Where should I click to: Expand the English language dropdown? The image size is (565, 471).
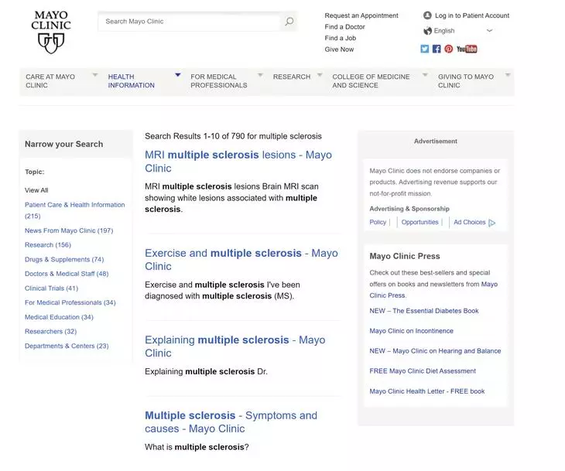click(x=489, y=31)
